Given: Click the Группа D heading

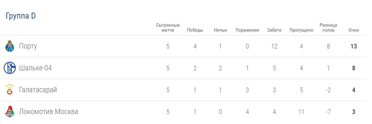Looking at the screenshot, I should (21, 16).
